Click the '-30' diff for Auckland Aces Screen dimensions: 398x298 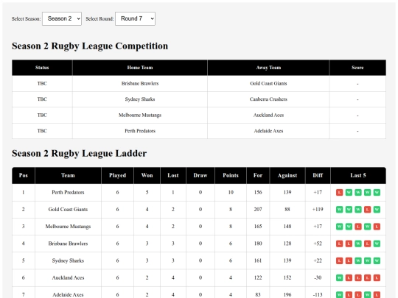pyautogui.click(x=318, y=277)
